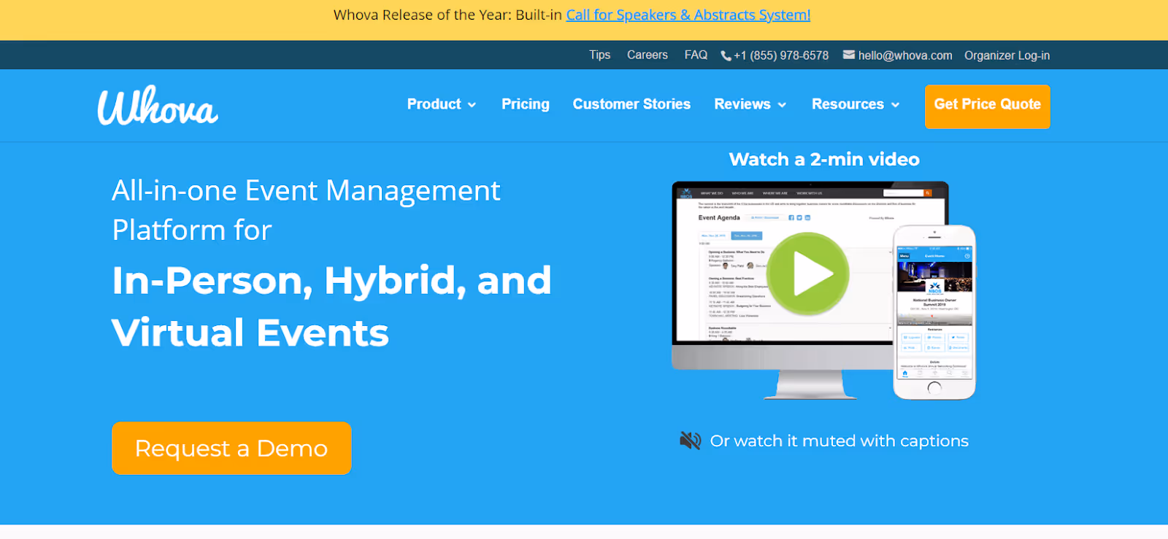
Task: Click 'In-Person, Hybrid, and' headline text
Action: (x=331, y=281)
